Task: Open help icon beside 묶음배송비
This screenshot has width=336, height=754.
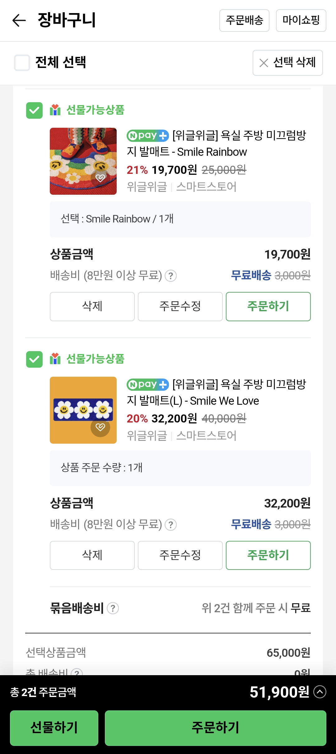Action: 113,608
